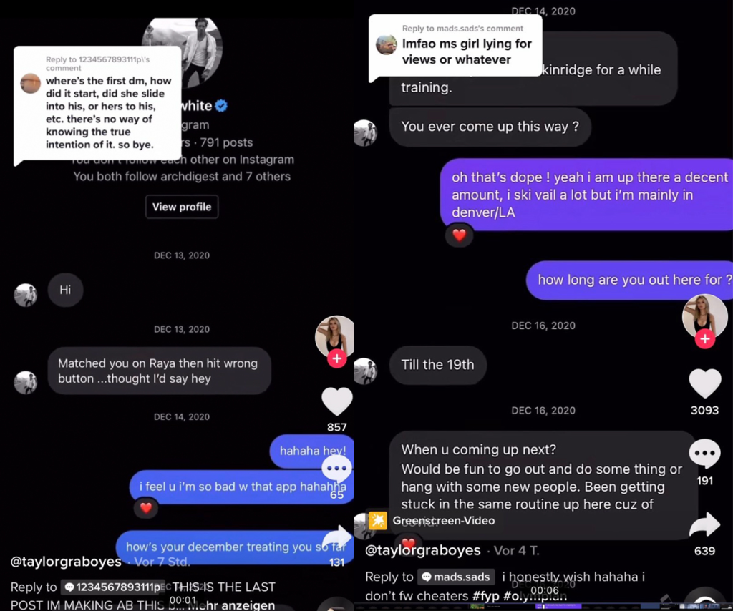The width and height of the screenshot is (733, 611).
Task: Like the left video with 857 likes
Action: coord(336,401)
